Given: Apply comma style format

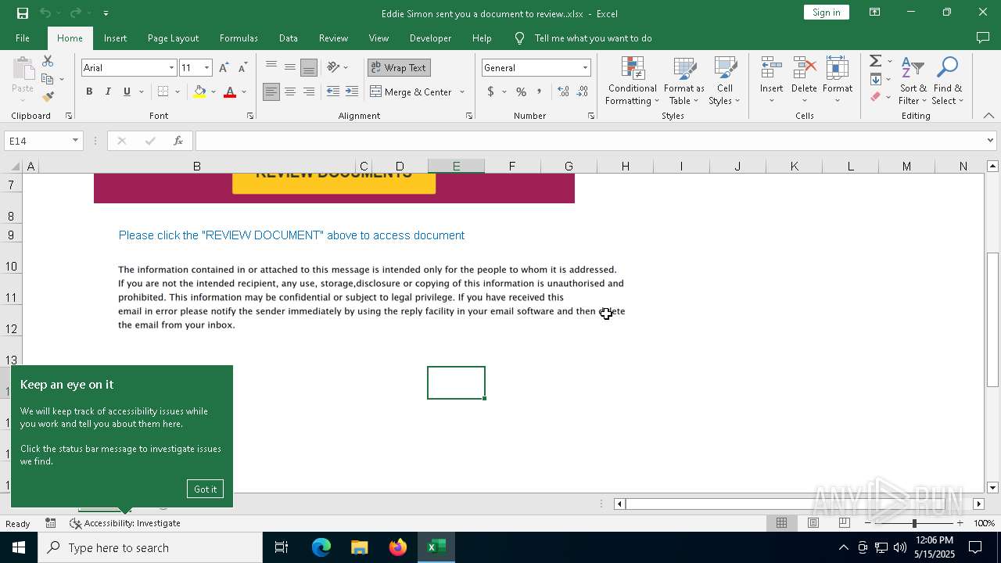Looking at the screenshot, I should (x=539, y=91).
